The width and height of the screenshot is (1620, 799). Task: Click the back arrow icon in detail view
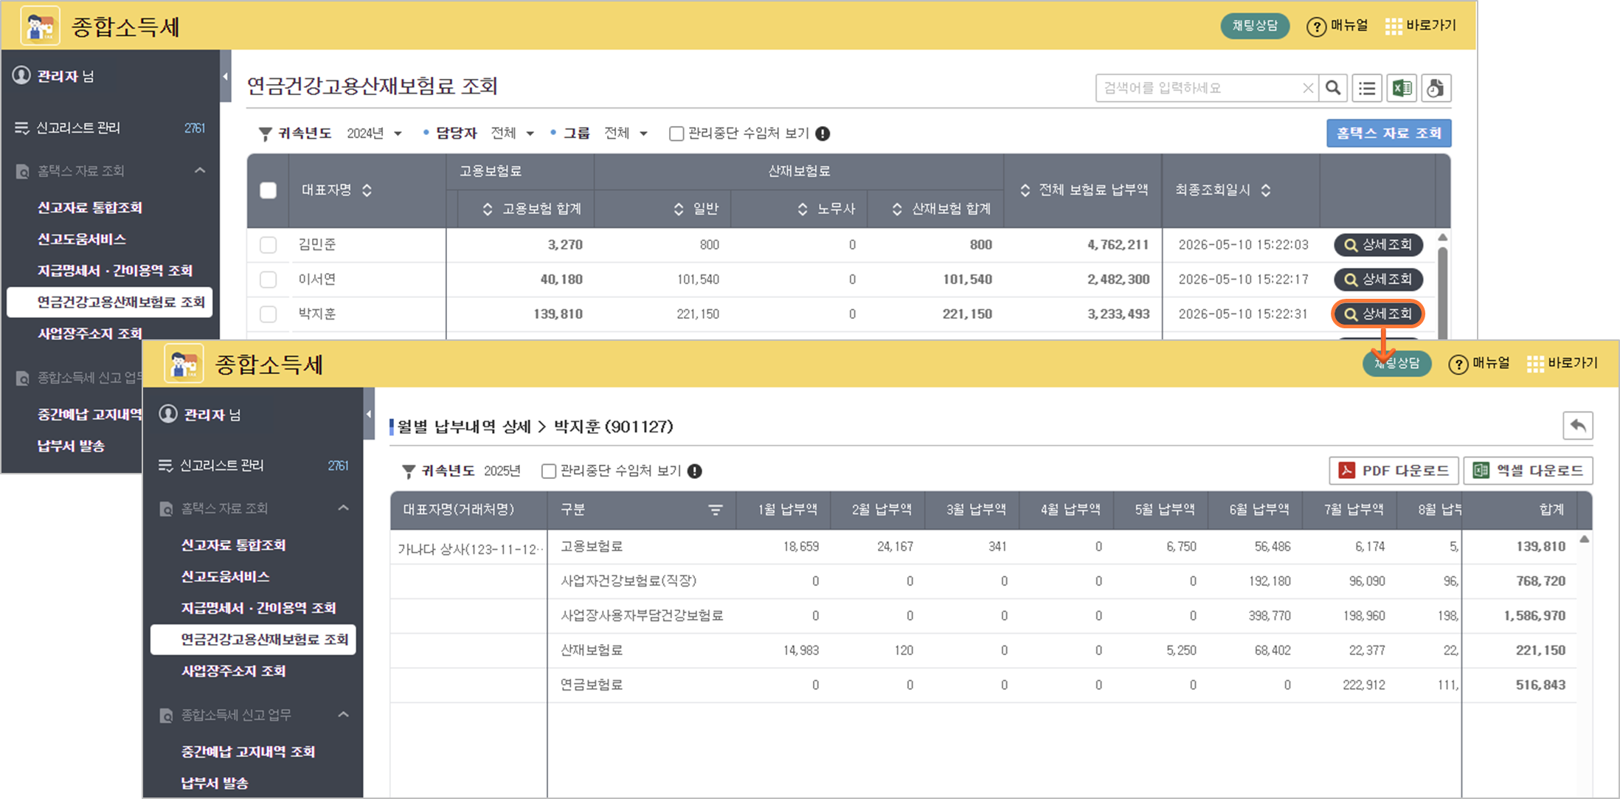[x=1577, y=426]
